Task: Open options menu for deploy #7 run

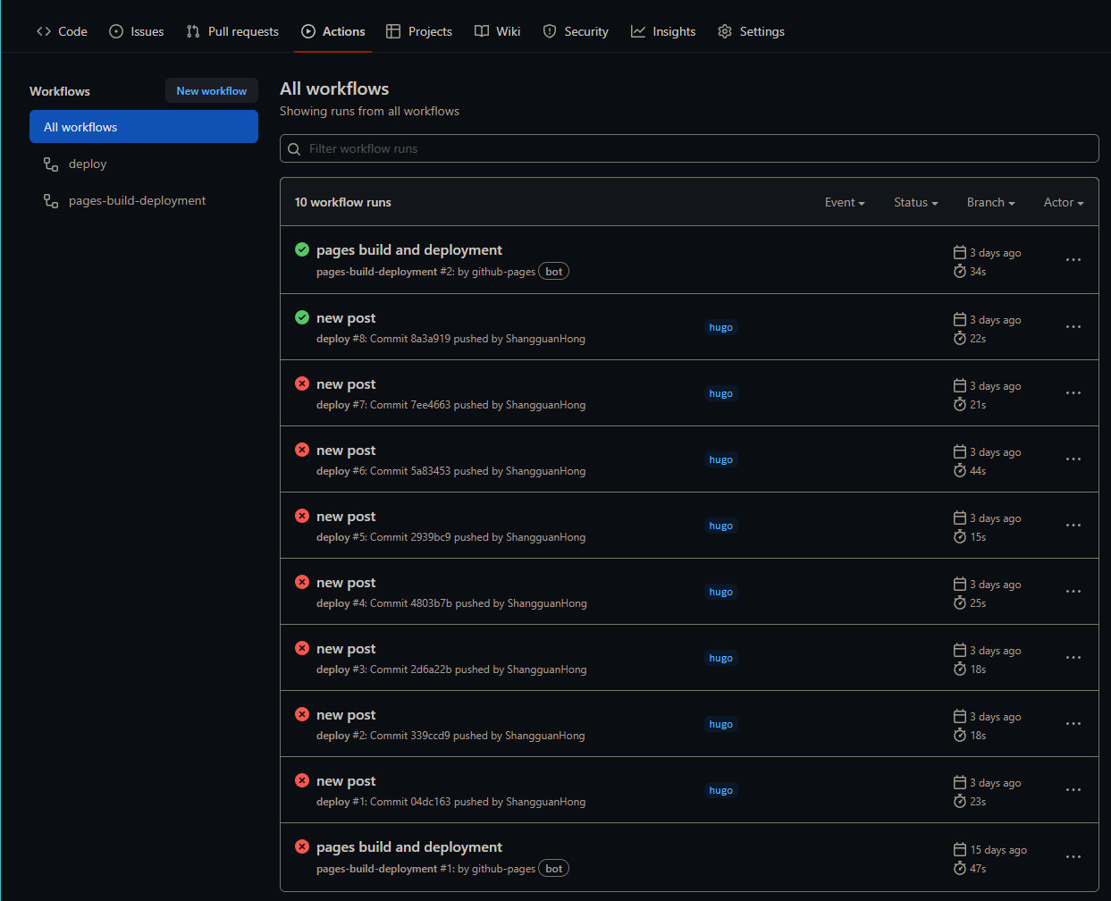Action: point(1073,393)
